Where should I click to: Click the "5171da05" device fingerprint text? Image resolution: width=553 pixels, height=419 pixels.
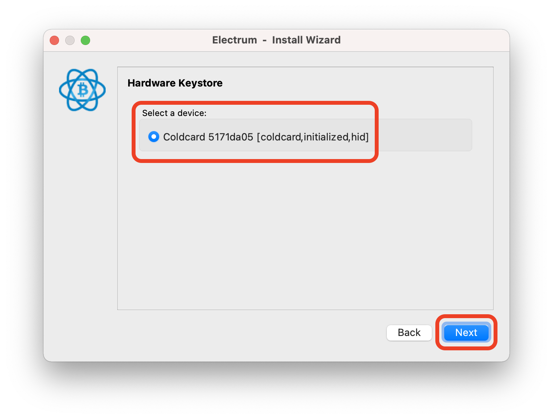pyautogui.click(x=231, y=137)
